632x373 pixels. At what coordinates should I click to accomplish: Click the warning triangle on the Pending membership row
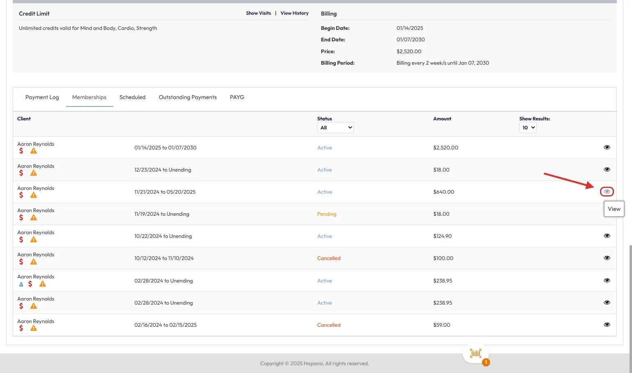[34, 217]
